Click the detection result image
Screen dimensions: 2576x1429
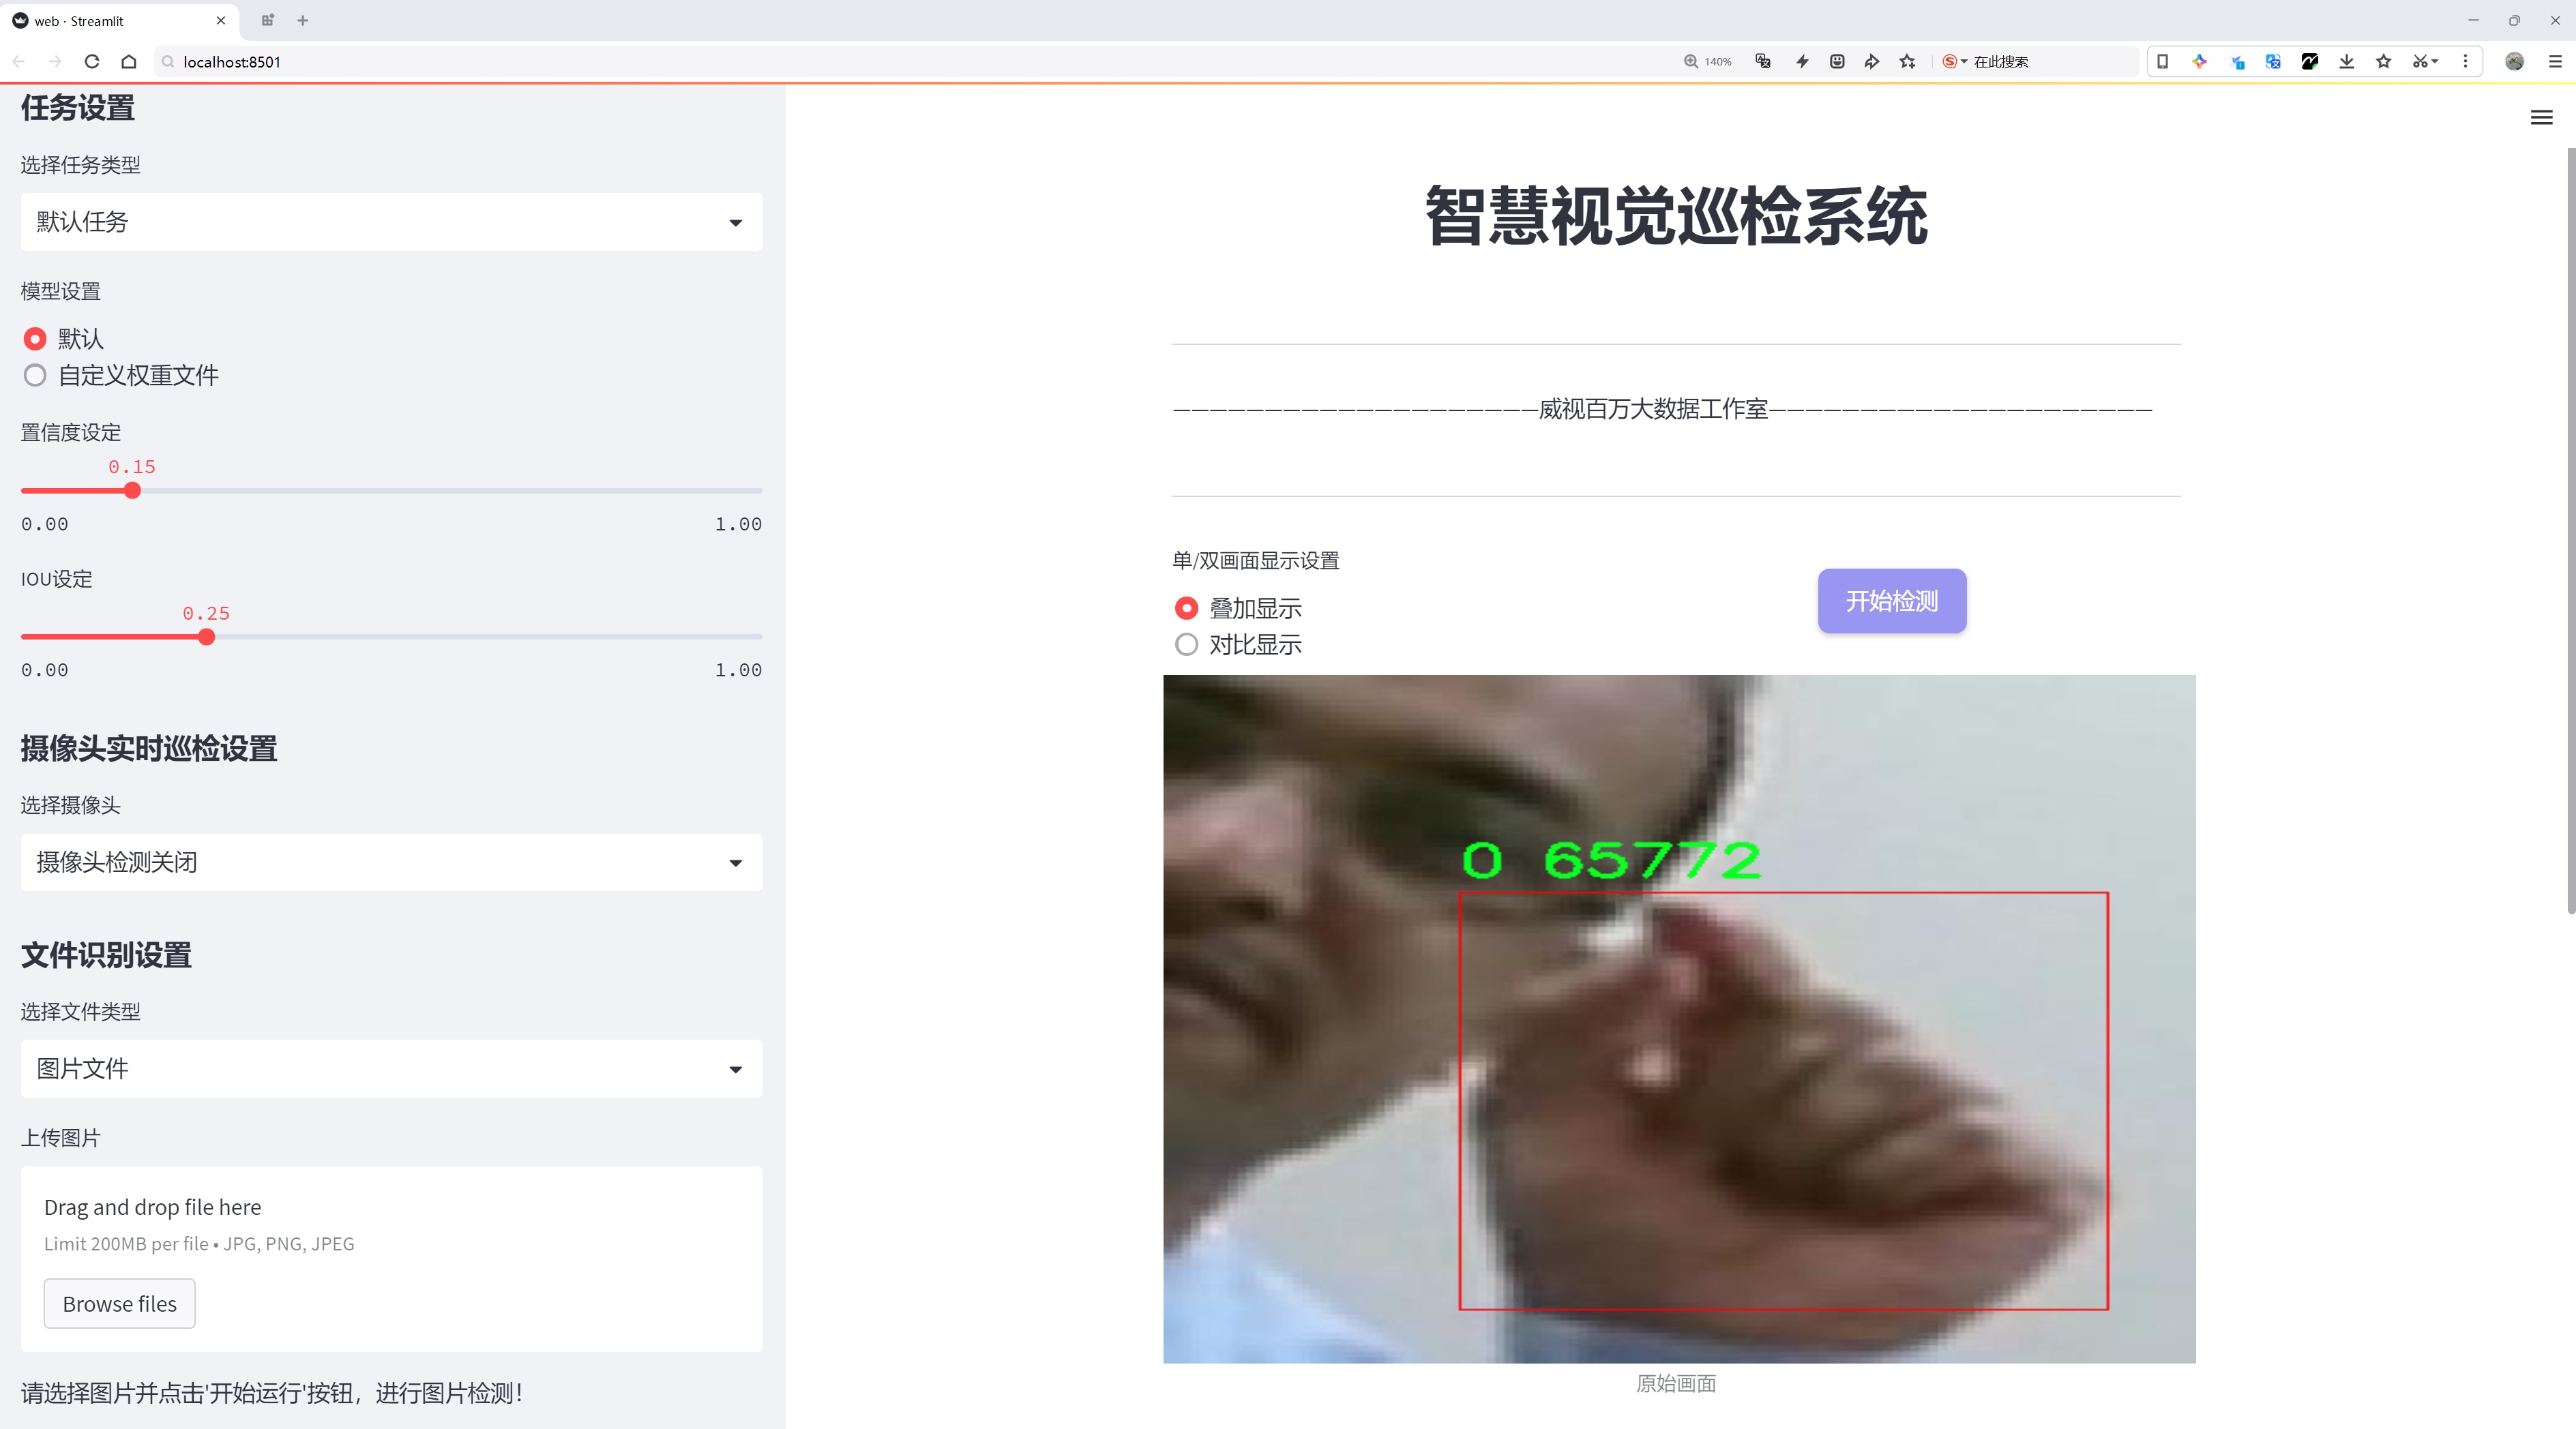click(x=1679, y=1019)
